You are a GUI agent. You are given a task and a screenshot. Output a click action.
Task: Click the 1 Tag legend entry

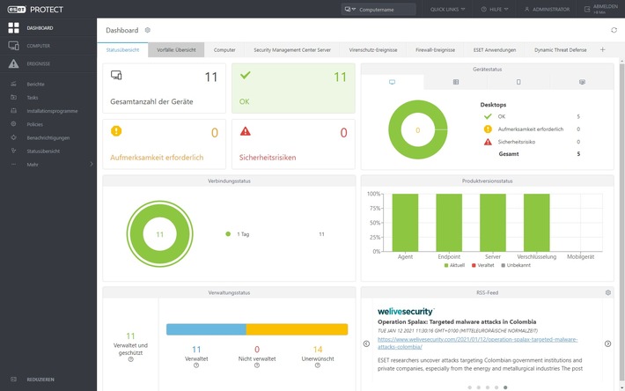tap(237, 234)
